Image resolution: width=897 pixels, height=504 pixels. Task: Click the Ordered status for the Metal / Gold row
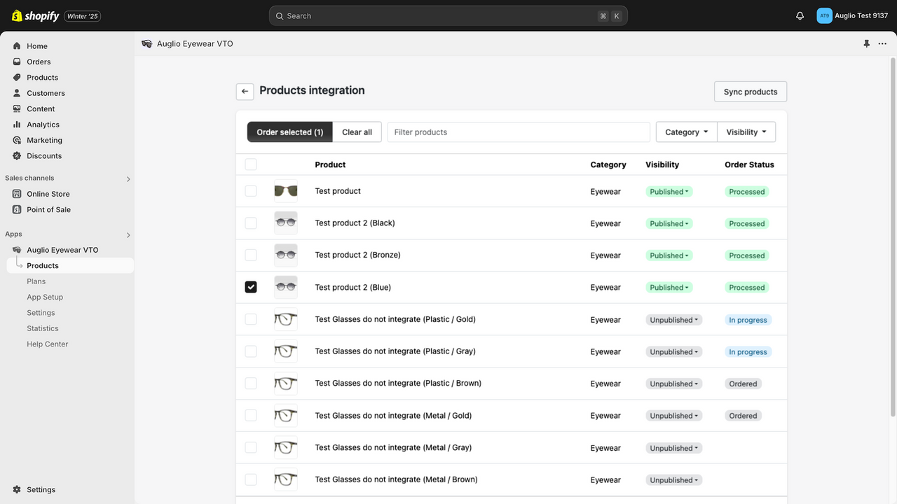(x=743, y=416)
